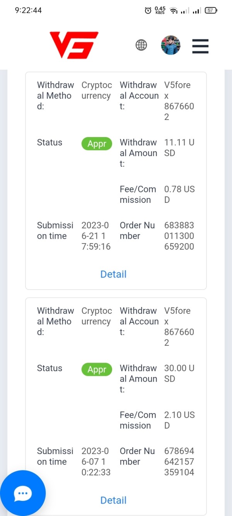Open the blue live chat bubble

coord(22,493)
